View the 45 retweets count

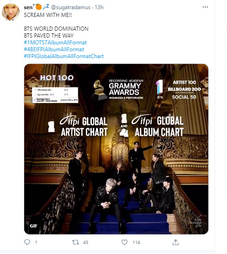coord(85,243)
